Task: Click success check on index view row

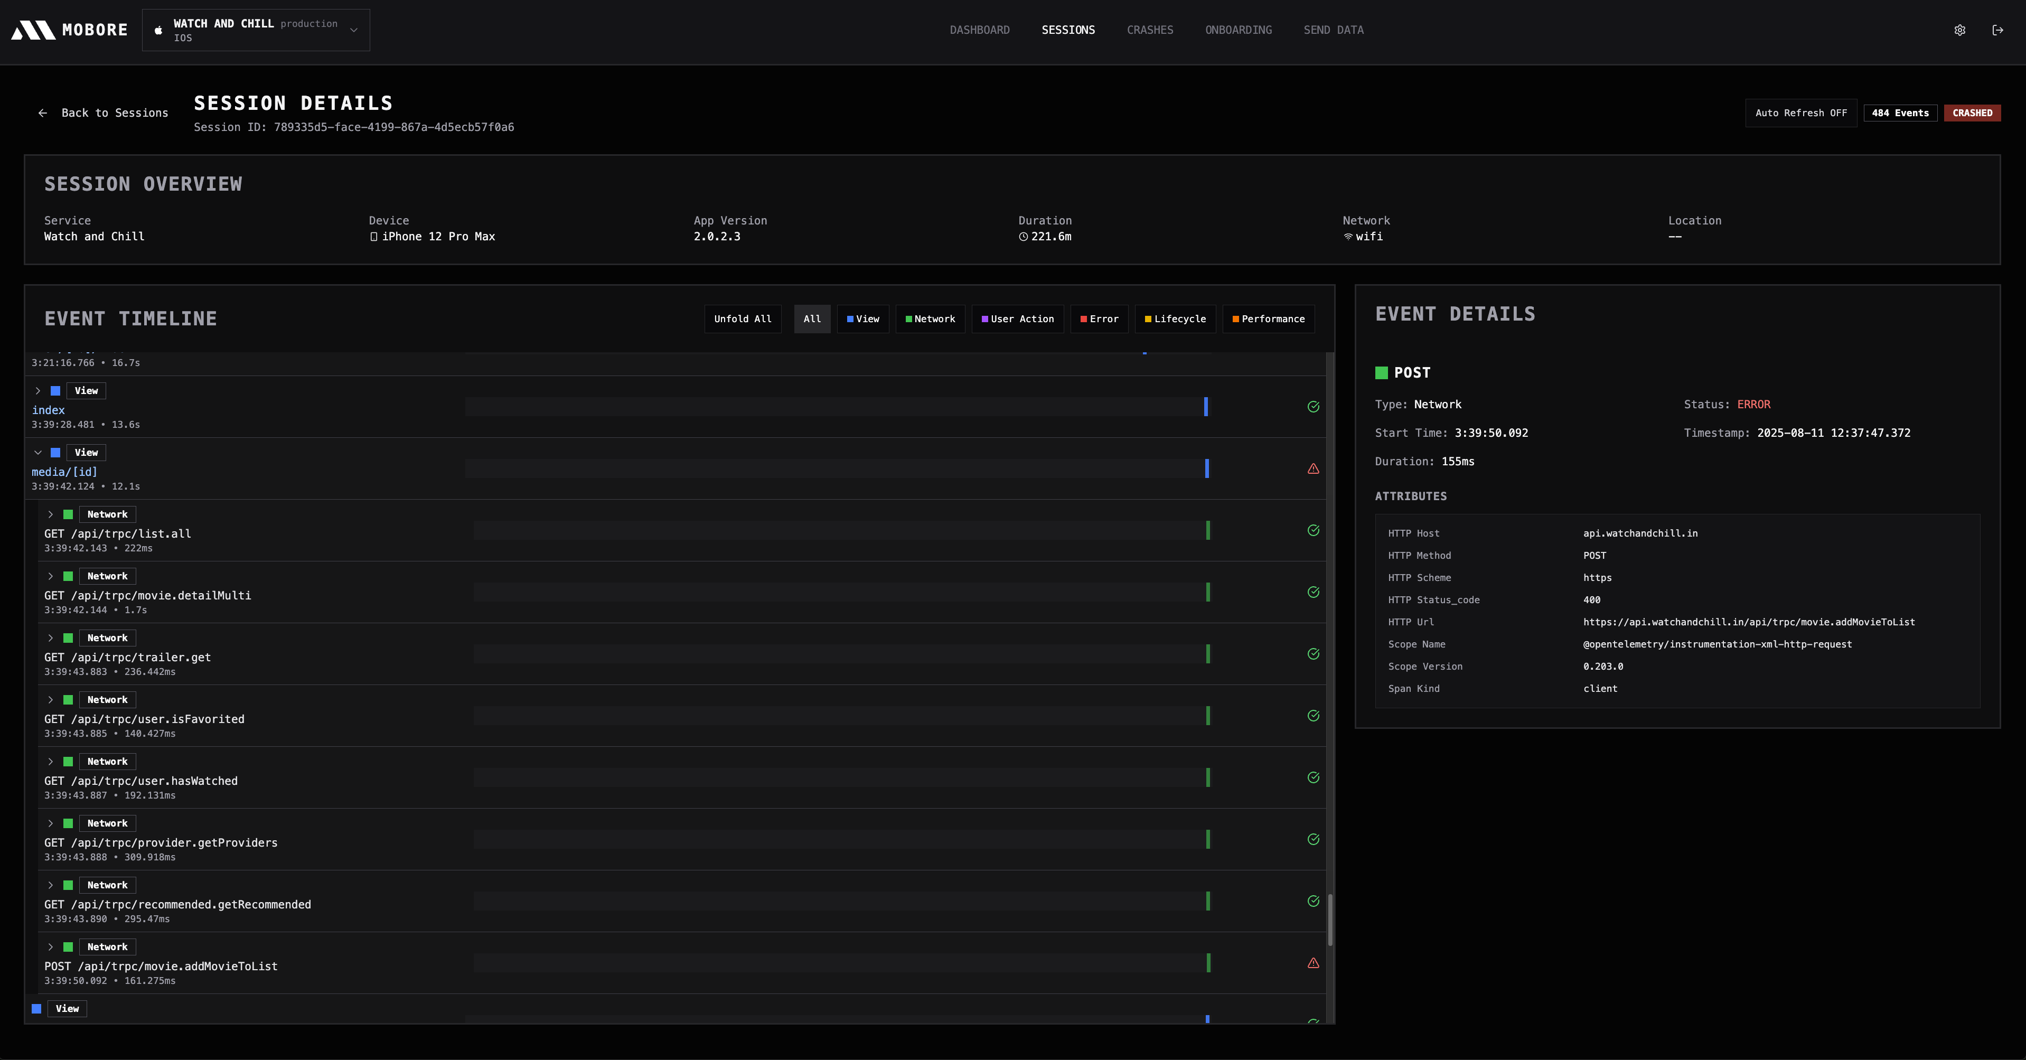Action: coord(1312,407)
